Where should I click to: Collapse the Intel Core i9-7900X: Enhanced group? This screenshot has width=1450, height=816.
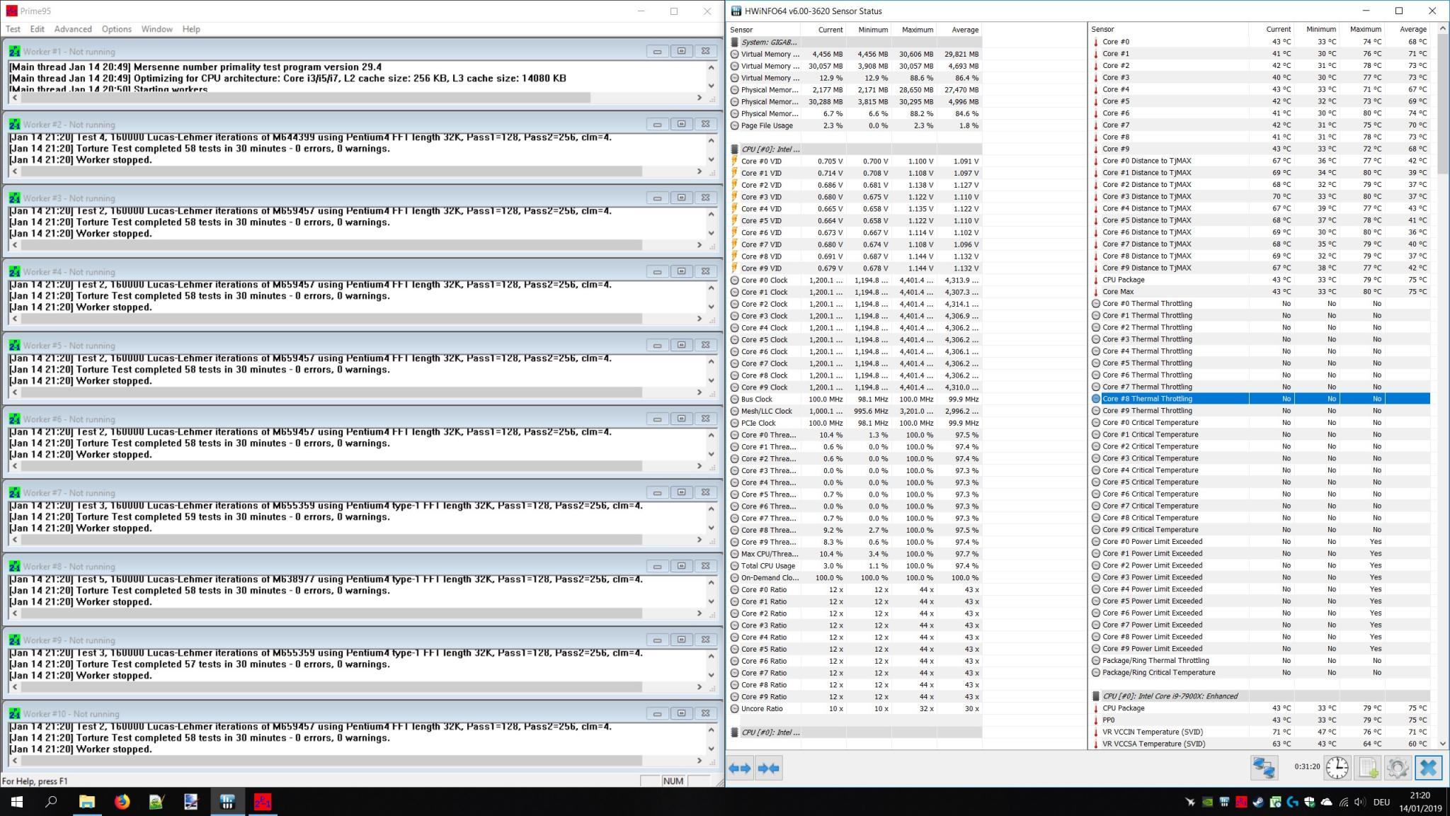pyautogui.click(x=1260, y=696)
